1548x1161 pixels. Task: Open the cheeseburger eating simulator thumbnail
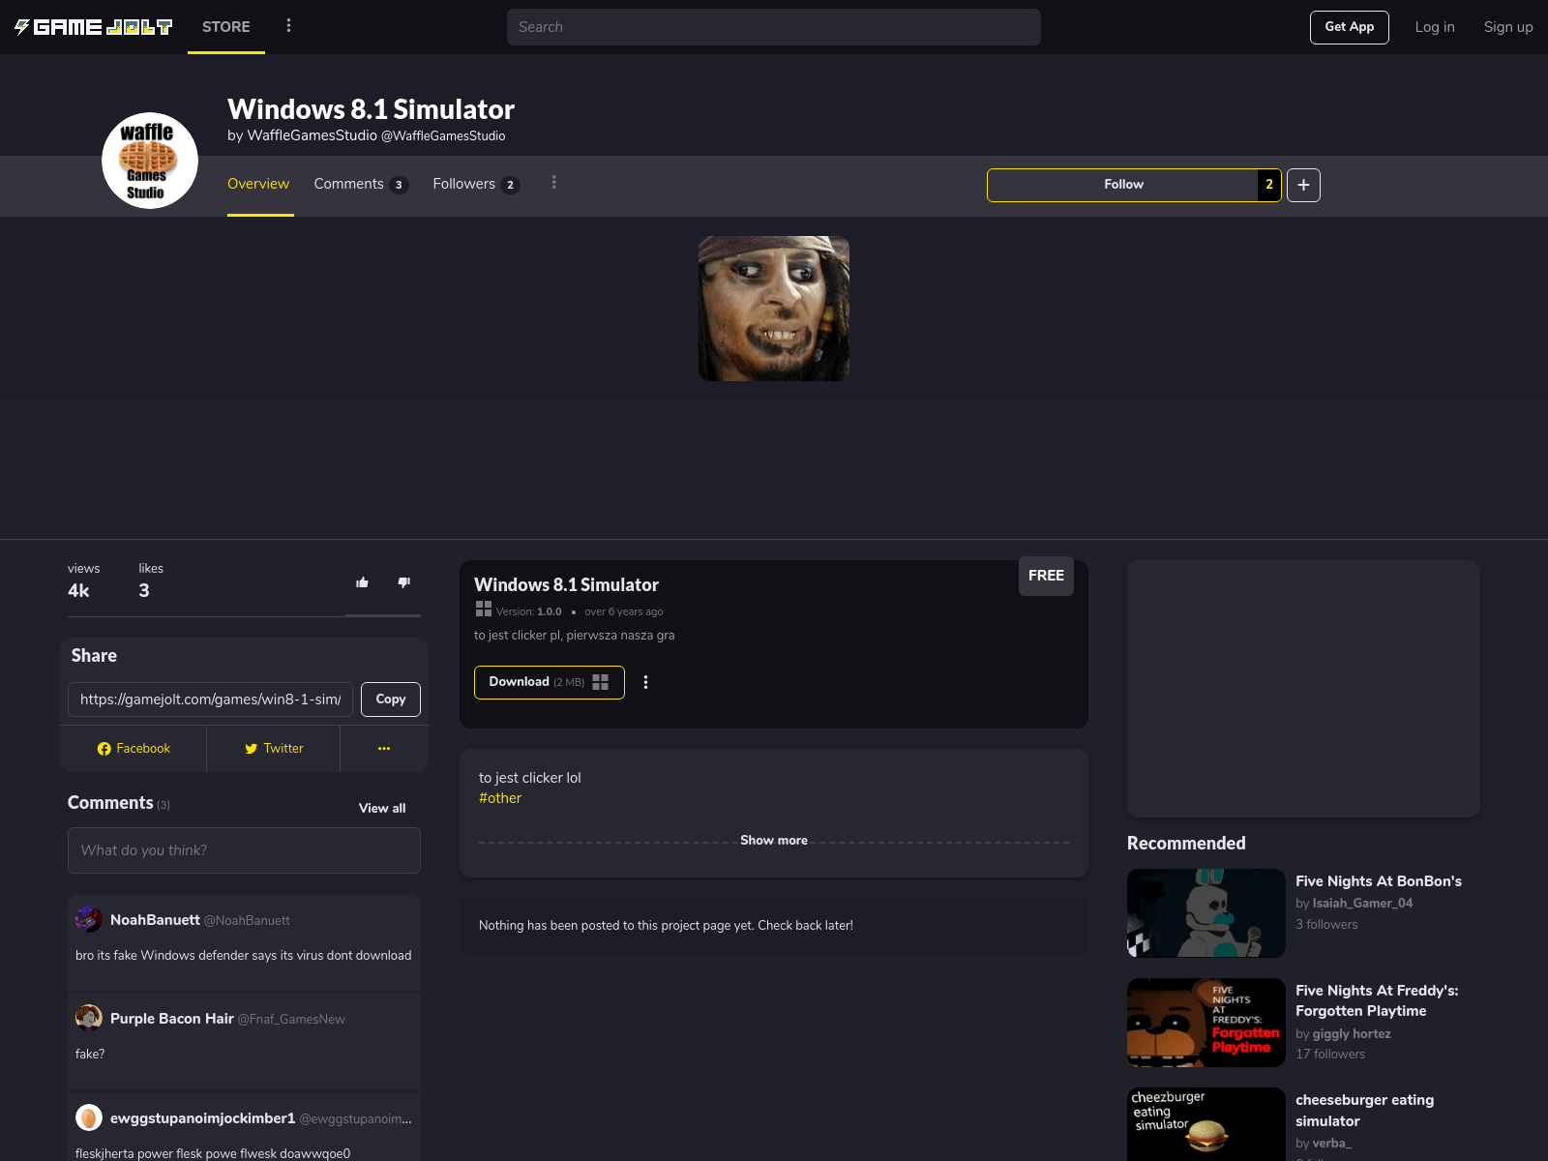[1206, 1124]
